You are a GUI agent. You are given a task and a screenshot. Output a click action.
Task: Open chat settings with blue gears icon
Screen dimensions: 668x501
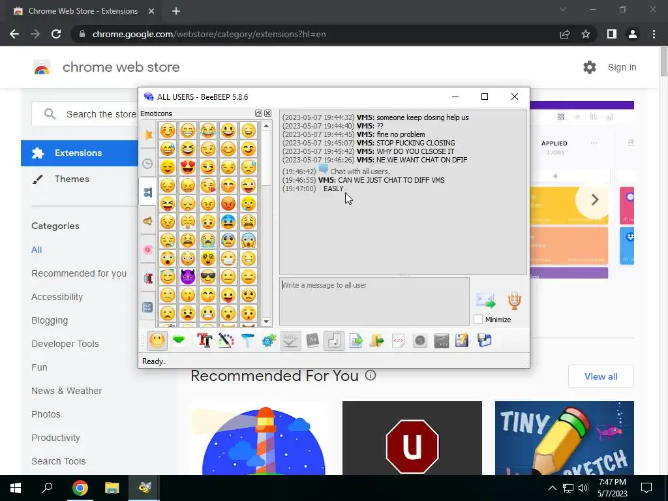(269, 341)
